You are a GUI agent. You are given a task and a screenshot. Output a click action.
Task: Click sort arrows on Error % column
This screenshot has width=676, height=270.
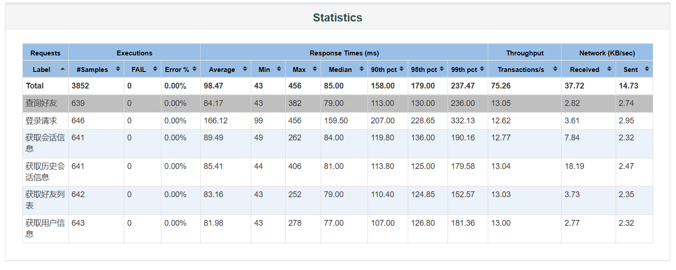pyautogui.click(x=194, y=69)
